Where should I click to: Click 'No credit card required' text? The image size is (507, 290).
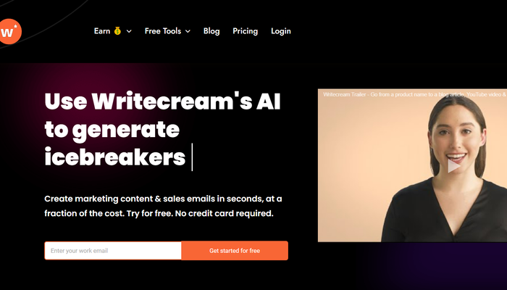pos(224,214)
